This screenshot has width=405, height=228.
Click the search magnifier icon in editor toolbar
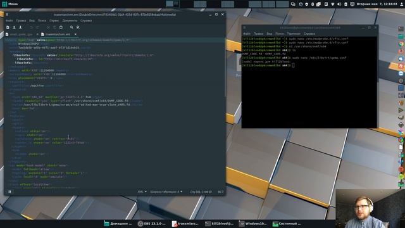(72, 27)
